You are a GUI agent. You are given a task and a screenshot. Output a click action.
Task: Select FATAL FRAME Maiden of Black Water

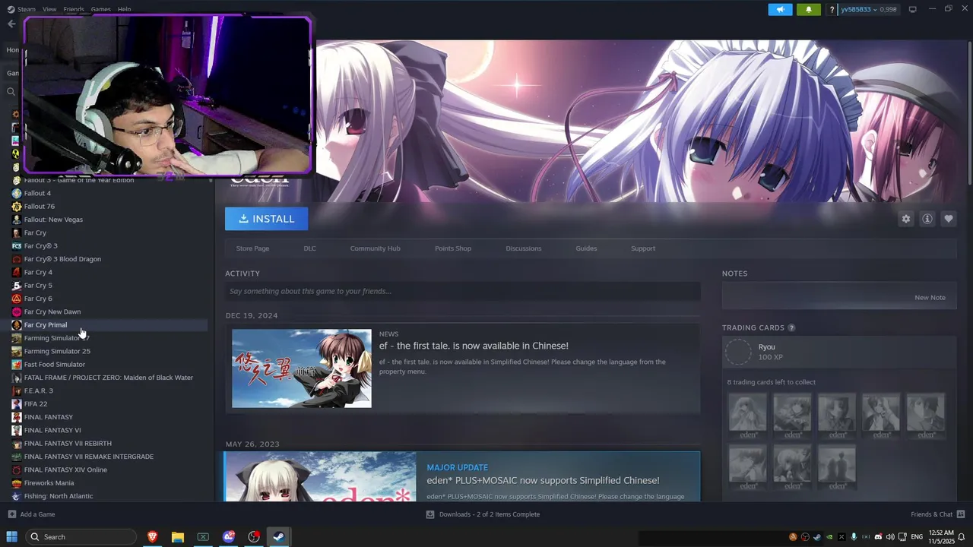(x=109, y=378)
